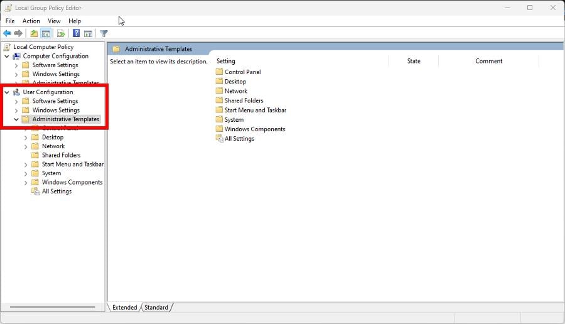Expand the Network tree node

coord(26,146)
